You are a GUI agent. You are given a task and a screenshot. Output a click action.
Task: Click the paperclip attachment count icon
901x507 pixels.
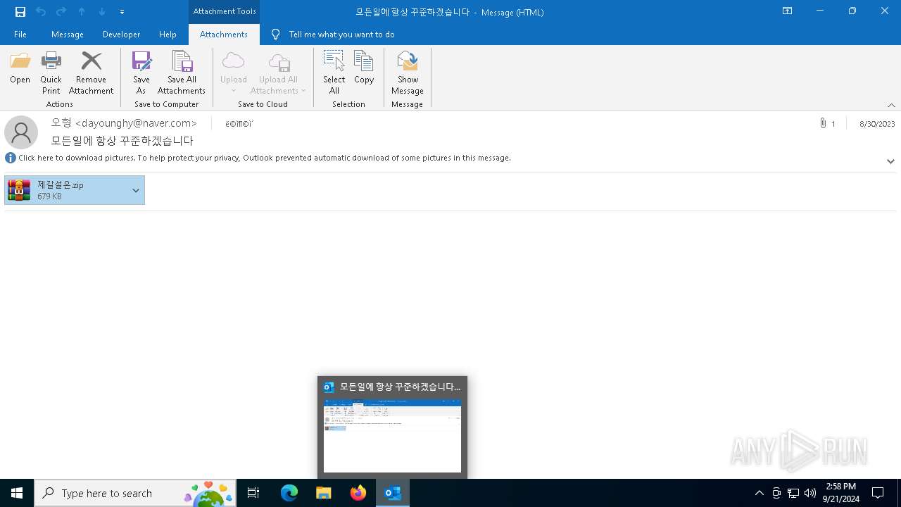[823, 123]
